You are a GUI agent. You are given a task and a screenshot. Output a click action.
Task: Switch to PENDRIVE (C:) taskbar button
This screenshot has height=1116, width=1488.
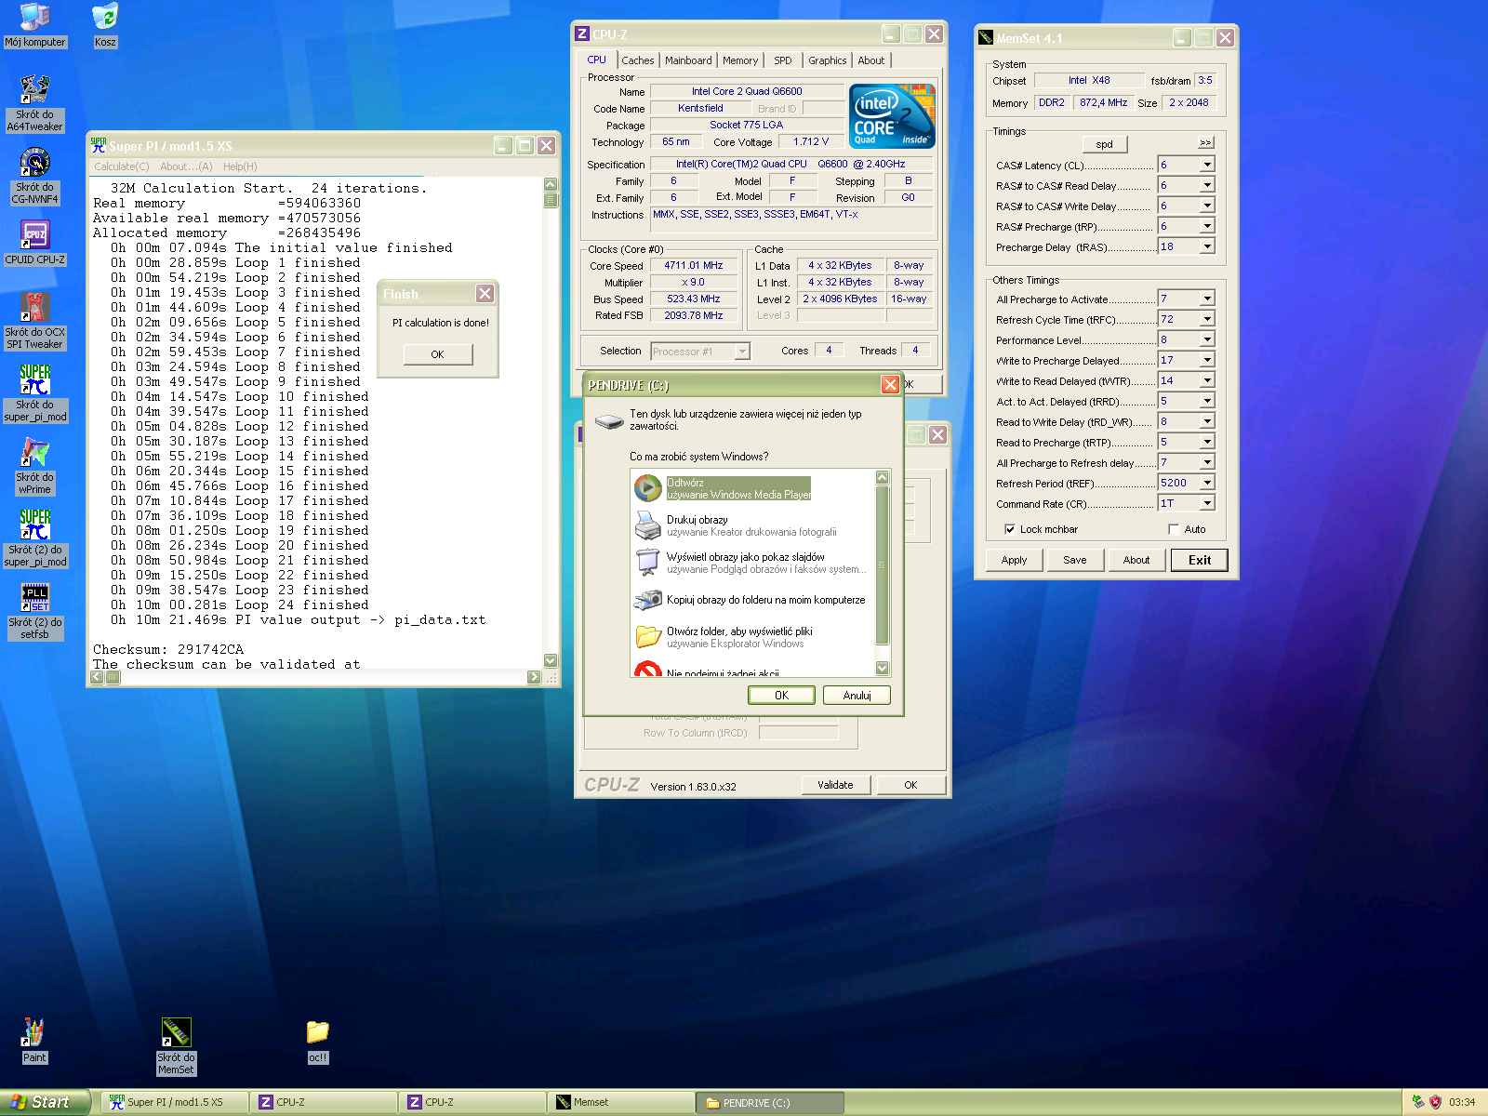click(x=769, y=1102)
